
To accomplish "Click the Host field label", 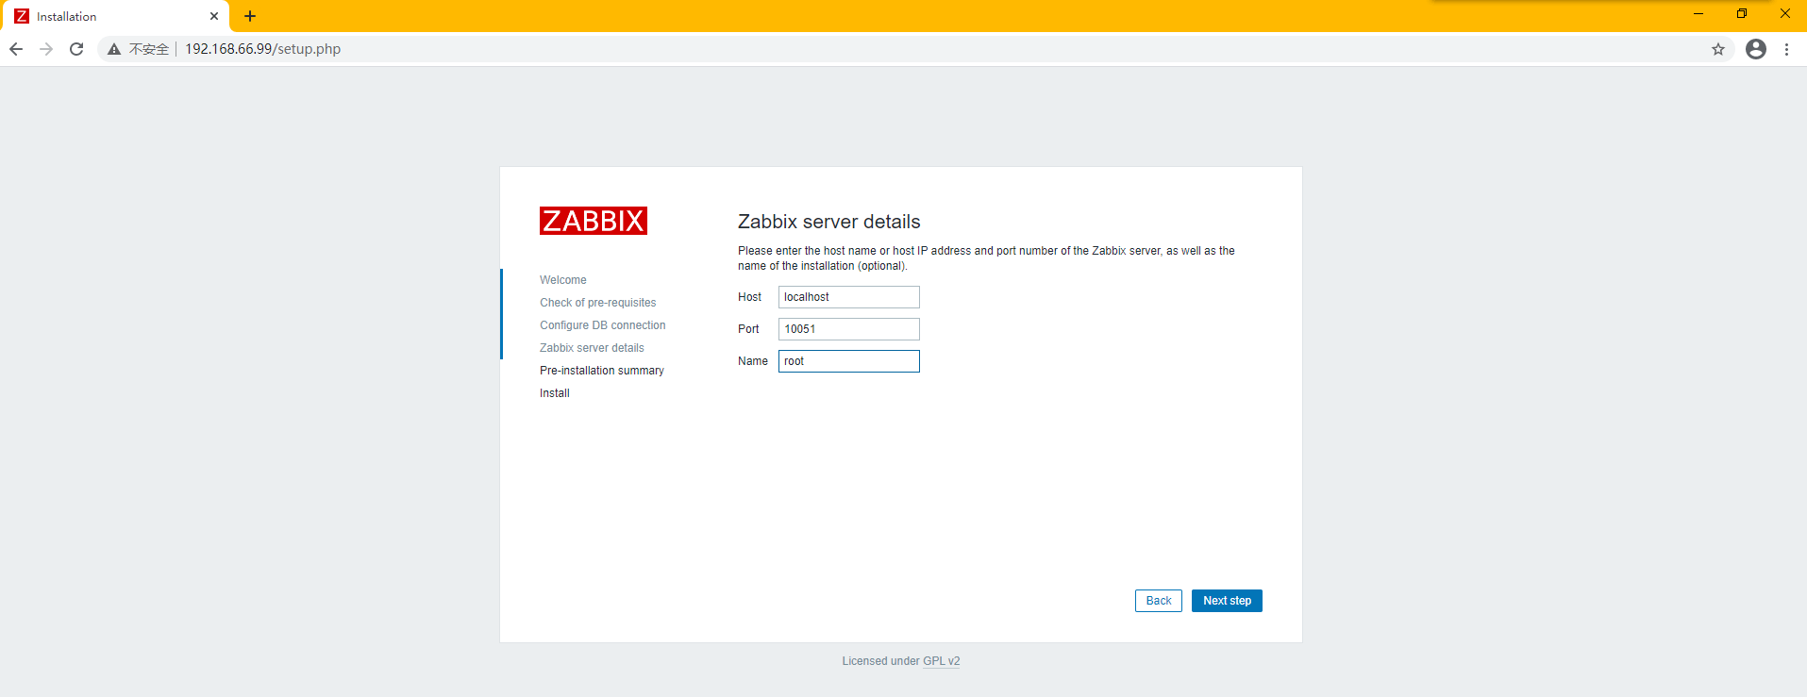I will tap(749, 297).
